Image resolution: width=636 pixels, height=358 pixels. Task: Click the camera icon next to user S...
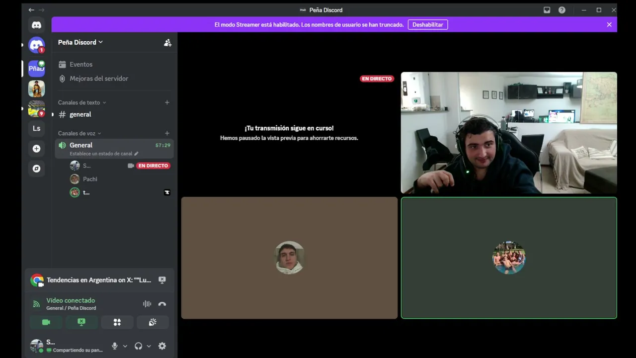click(131, 166)
